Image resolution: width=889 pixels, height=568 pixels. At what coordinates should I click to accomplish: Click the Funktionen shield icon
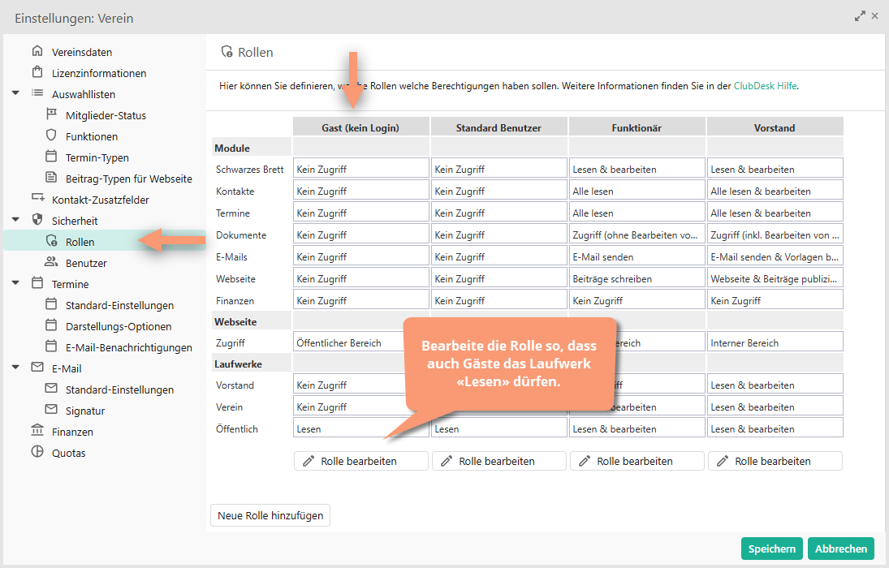click(x=51, y=135)
